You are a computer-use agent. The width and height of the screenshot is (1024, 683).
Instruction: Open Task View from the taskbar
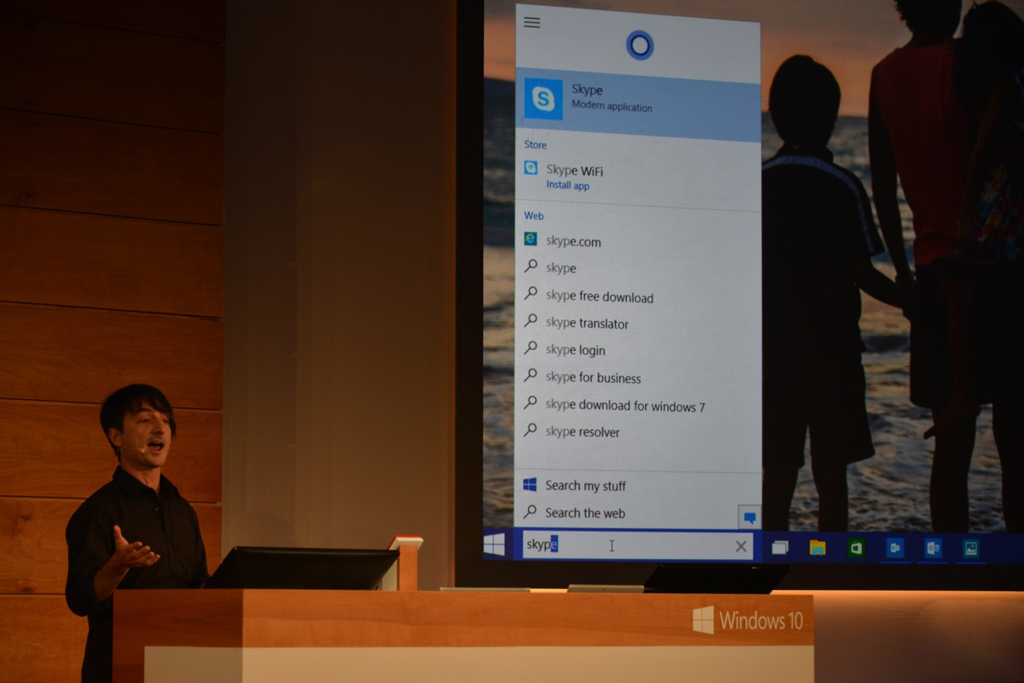[x=780, y=548]
